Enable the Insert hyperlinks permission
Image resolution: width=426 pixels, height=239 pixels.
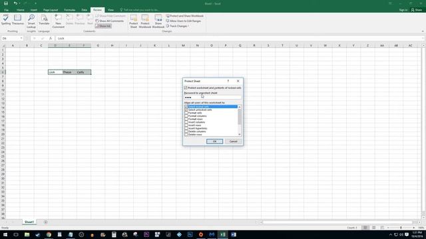pos(186,128)
